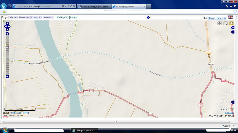Click the zoom in plus button on map
Viewport: 238px width, 133px height.
tap(7, 34)
